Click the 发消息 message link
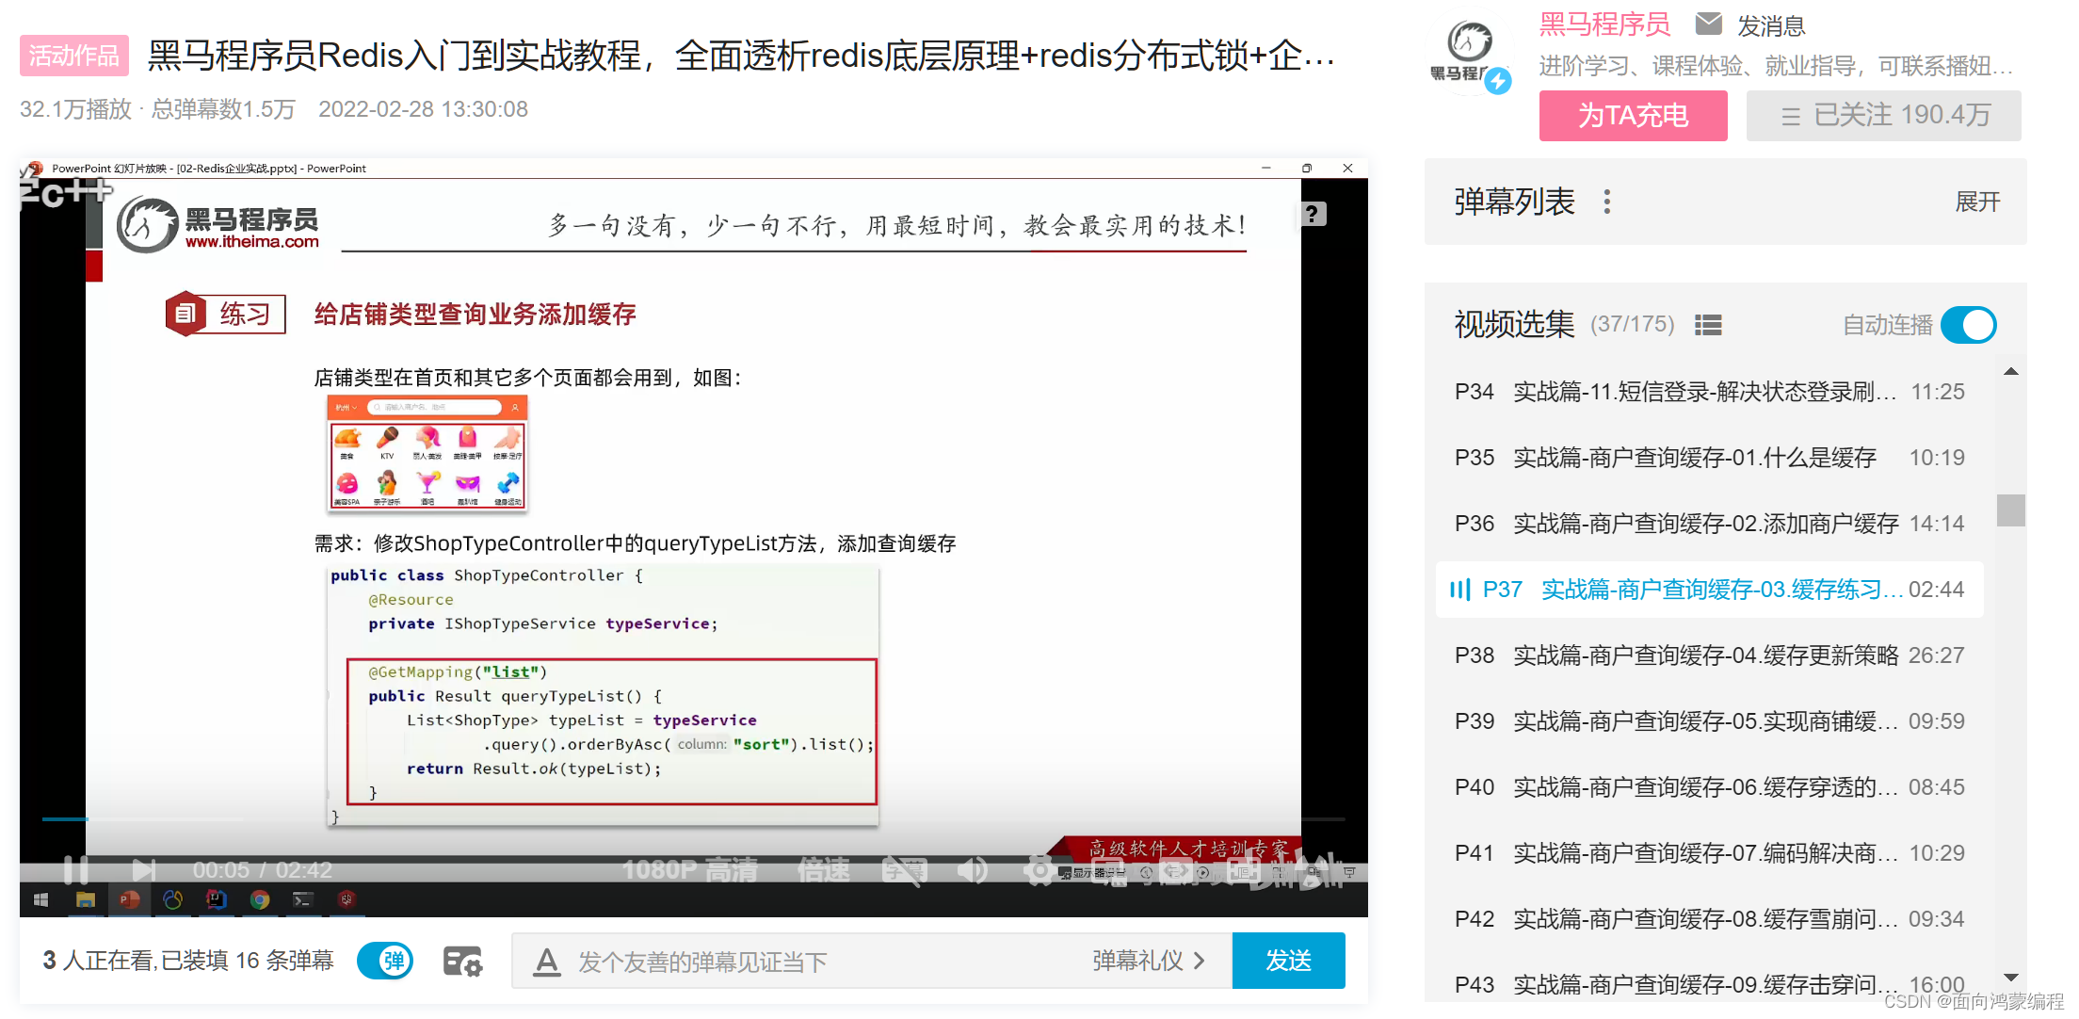The image size is (2079, 1019). (1771, 25)
